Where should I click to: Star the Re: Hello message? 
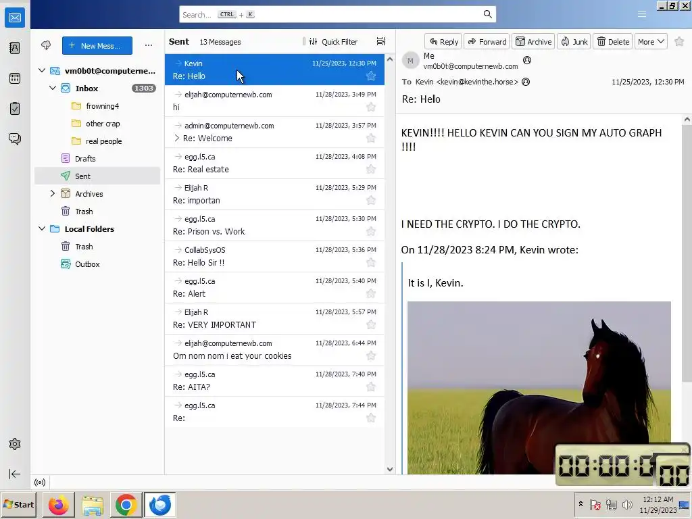click(371, 76)
